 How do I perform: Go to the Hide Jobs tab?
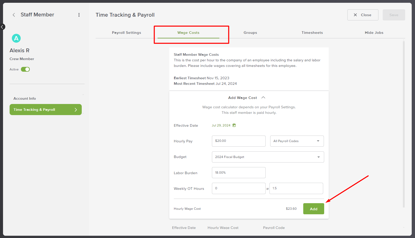(x=374, y=33)
